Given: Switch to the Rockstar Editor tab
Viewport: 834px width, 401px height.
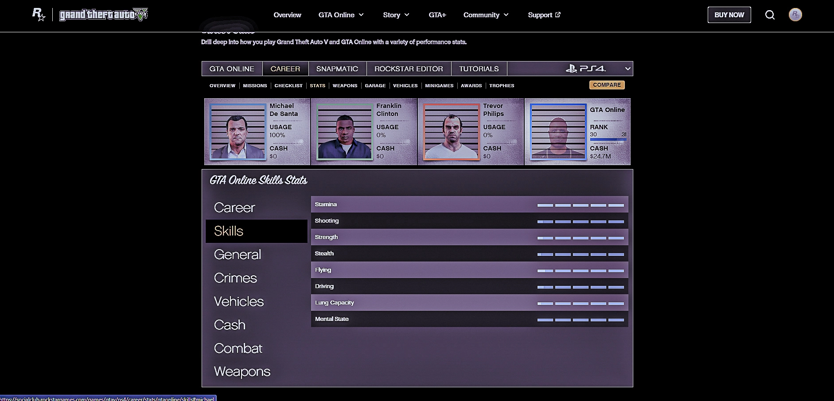Looking at the screenshot, I should [408, 69].
